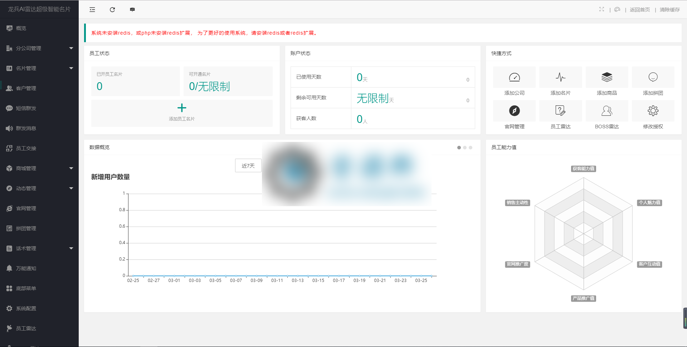Open 修改授权 gear icon

(653, 111)
